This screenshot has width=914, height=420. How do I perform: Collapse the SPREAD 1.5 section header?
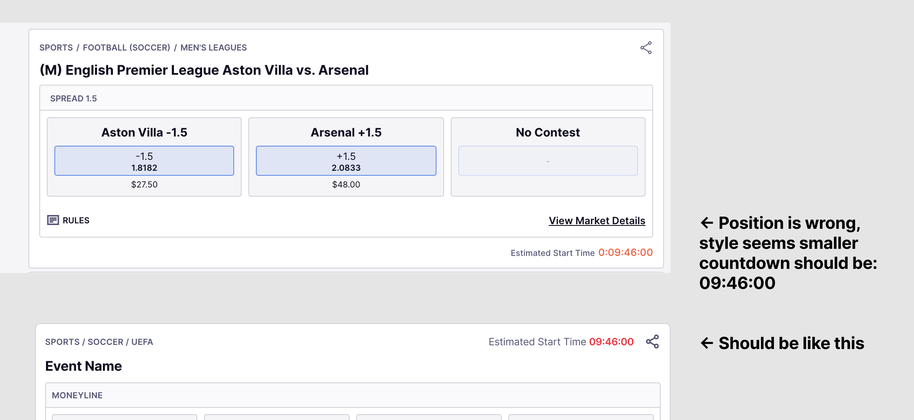coord(74,98)
